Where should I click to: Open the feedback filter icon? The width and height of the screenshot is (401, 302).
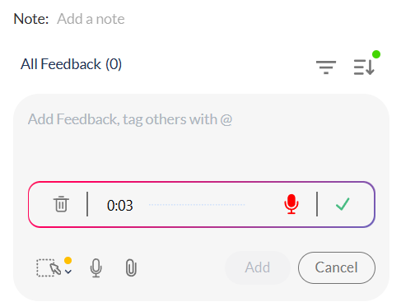tap(326, 67)
